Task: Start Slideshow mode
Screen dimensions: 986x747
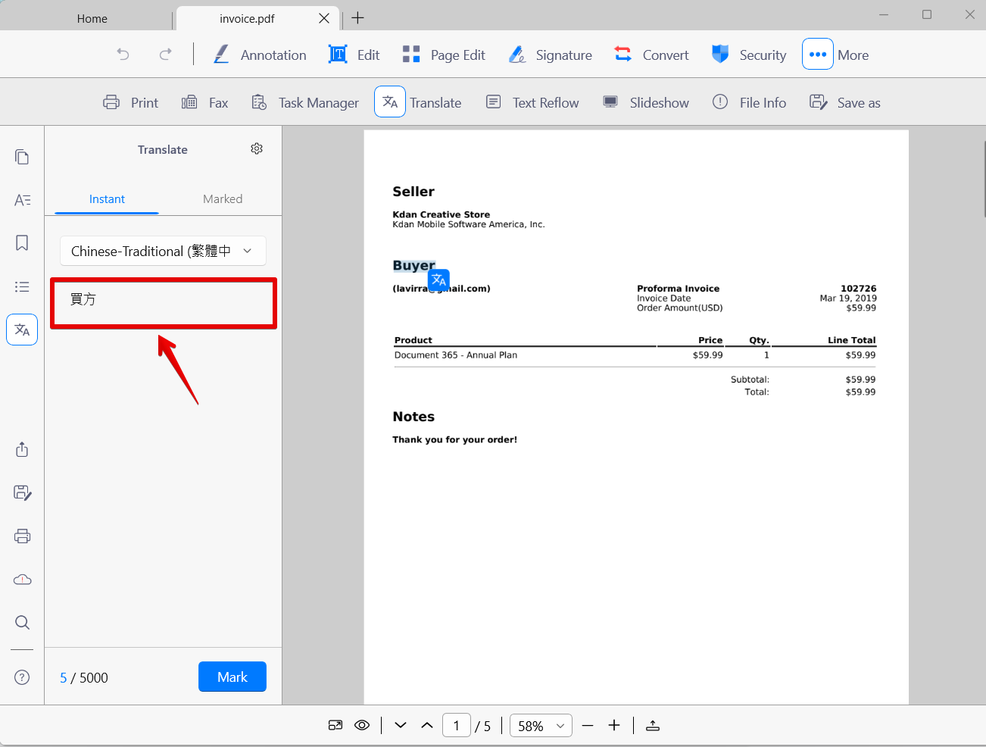Action: click(646, 102)
